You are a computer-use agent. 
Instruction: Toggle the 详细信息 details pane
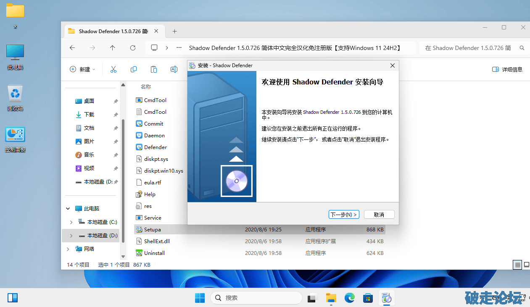pos(507,69)
